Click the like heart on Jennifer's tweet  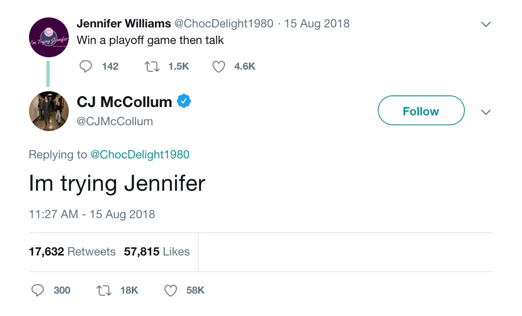tap(218, 66)
